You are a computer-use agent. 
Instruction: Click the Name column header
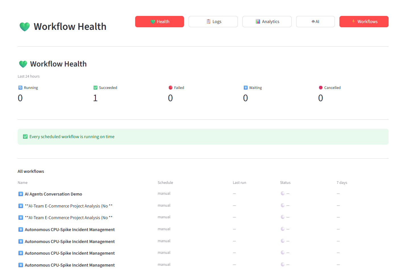point(22,183)
